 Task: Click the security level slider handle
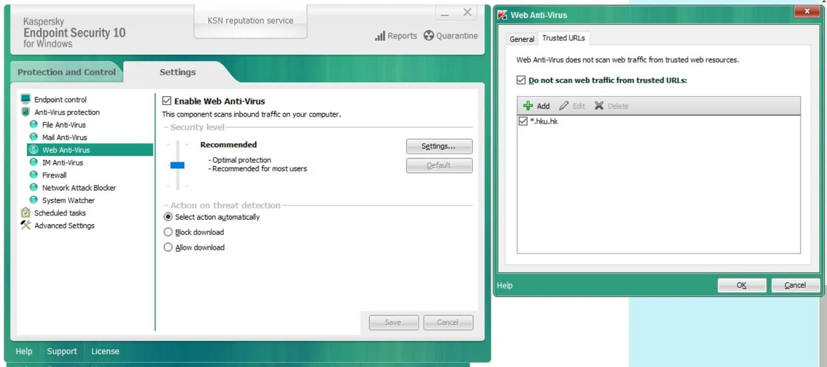177,165
